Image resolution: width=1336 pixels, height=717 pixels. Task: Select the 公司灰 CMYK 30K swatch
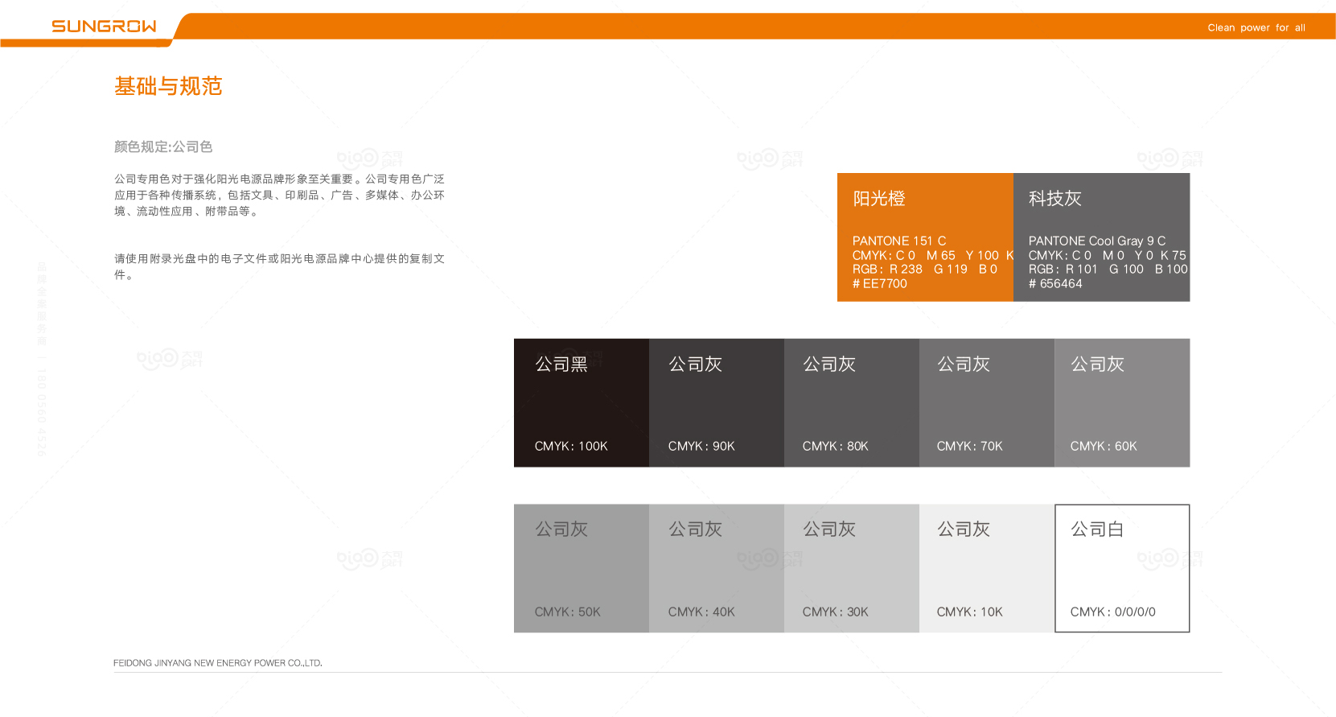coord(851,568)
